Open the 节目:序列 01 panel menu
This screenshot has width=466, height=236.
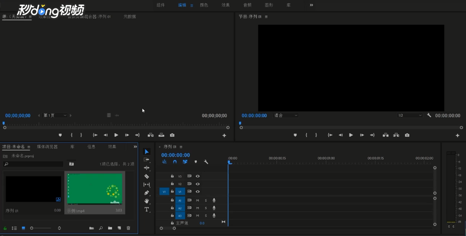(266, 17)
